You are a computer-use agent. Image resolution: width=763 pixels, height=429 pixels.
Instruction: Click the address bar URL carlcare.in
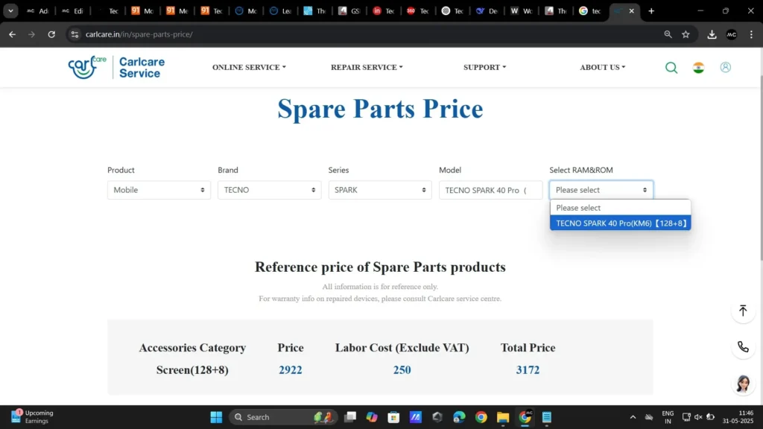coord(139,34)
